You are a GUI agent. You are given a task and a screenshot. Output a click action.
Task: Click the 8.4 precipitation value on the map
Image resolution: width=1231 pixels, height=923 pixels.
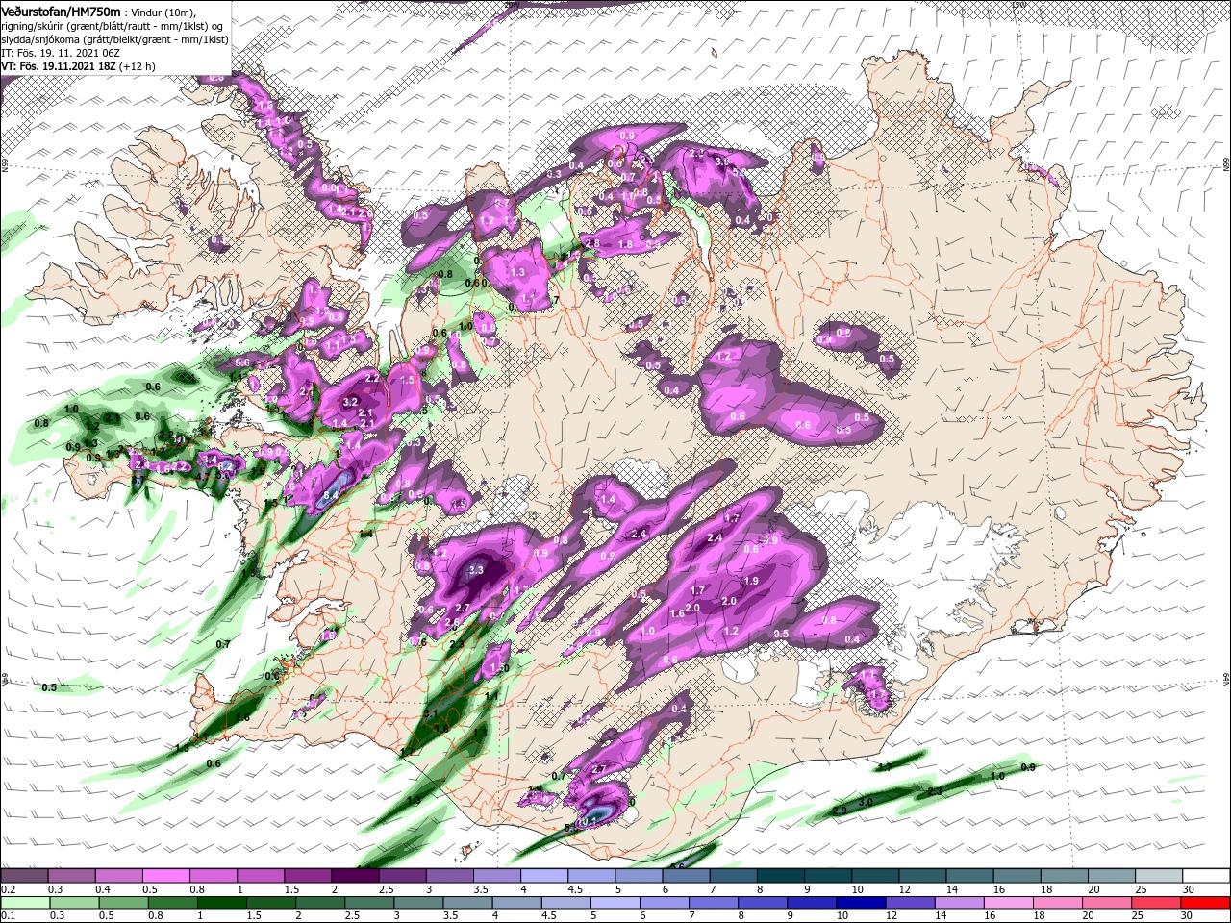pyautogui.click(x=331, y=495)
